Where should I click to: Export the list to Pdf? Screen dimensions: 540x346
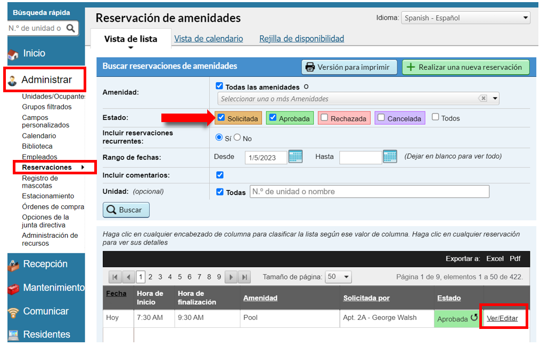[515, 259]
